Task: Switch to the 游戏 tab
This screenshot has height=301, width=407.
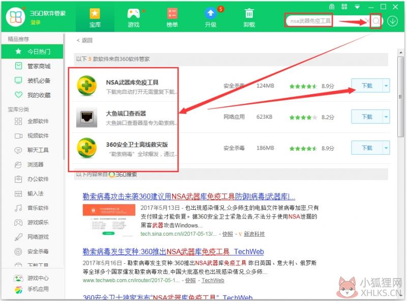Action: (x=134, y=18)
